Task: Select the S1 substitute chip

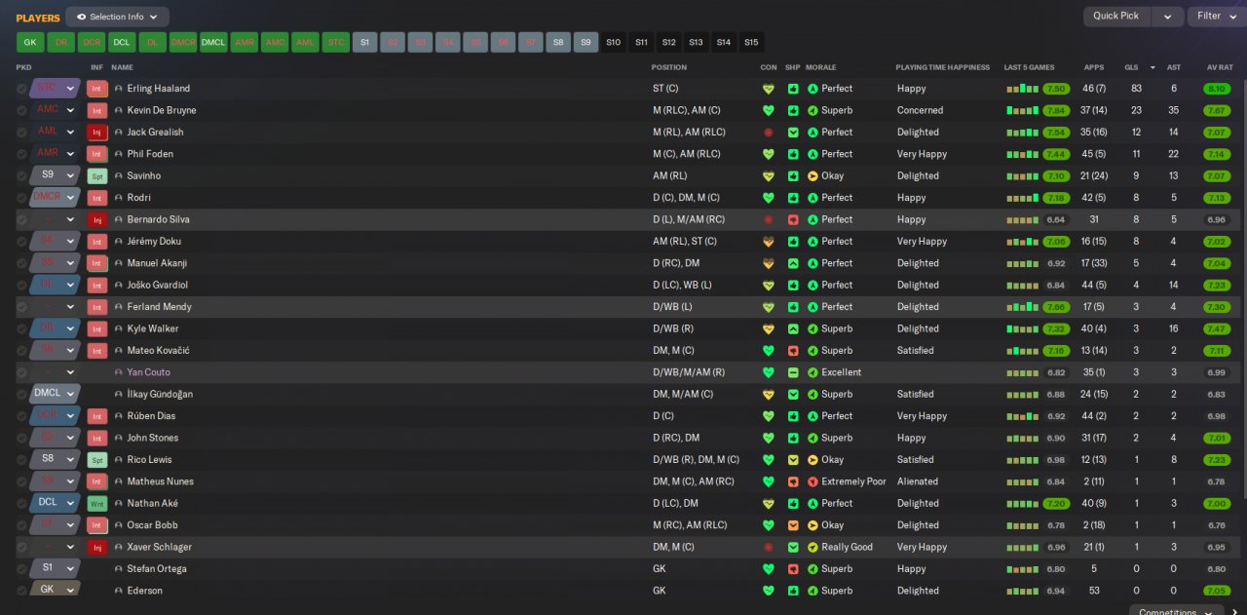Action: tap(365, 42)
